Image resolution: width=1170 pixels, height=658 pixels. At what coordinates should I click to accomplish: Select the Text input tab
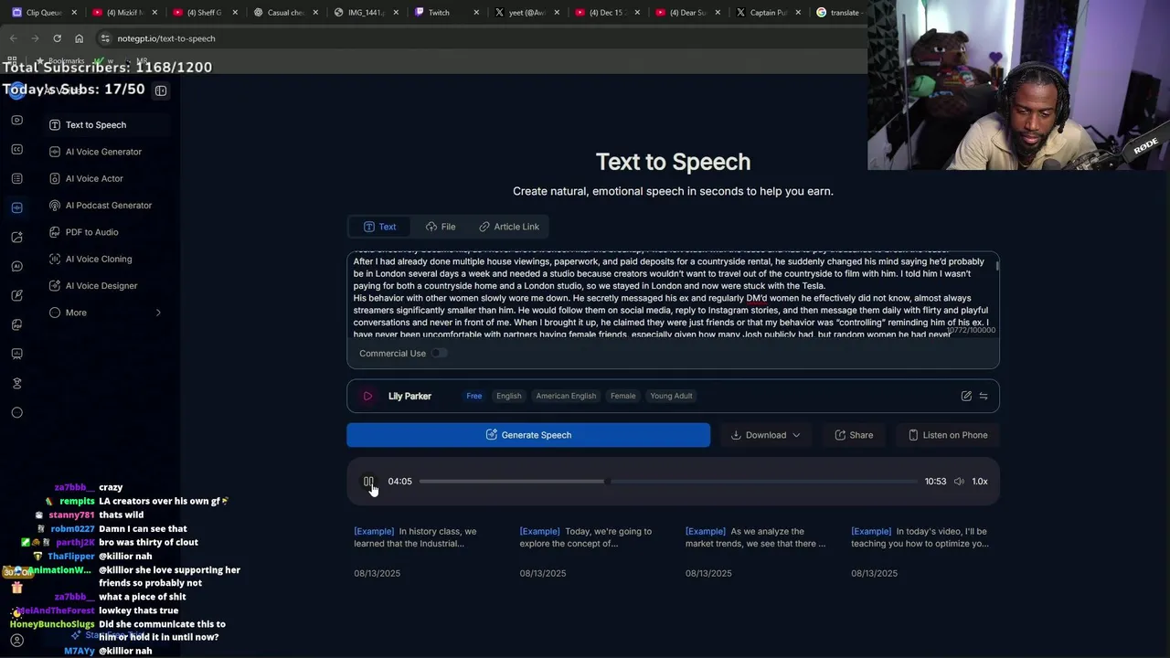(x=379, y=227)
